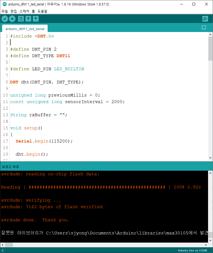Viewport: 213px width, 253px height.
Task: Click 'sensorInterval' in line 11
Action: coord(84,102)
